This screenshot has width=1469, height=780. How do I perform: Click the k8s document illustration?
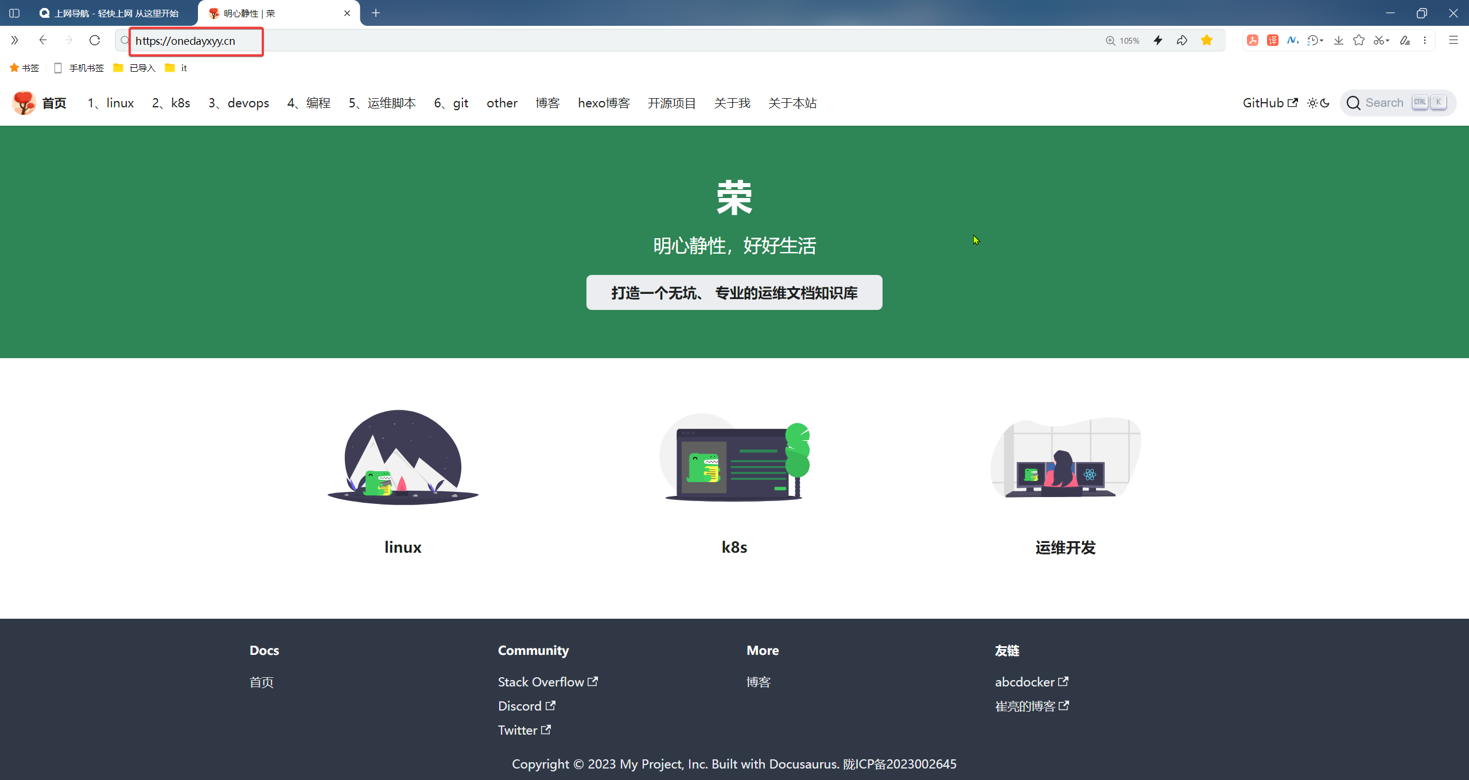[735, 457]
